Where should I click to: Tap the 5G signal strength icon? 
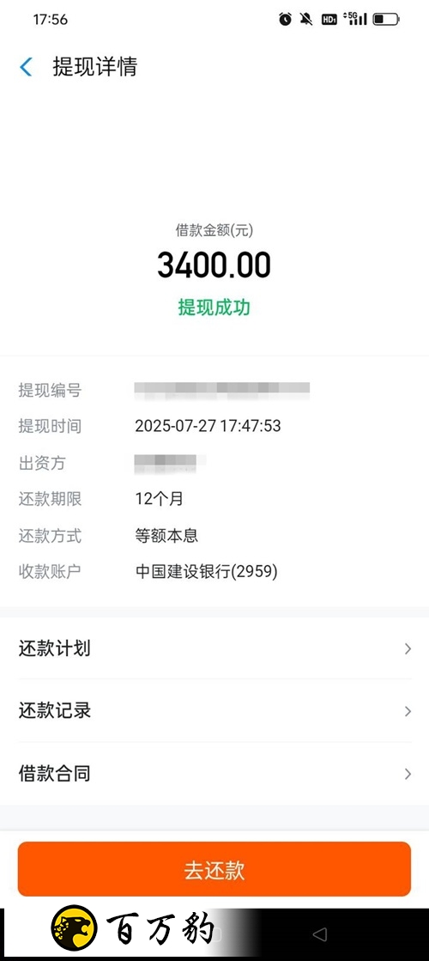(355, 18)
